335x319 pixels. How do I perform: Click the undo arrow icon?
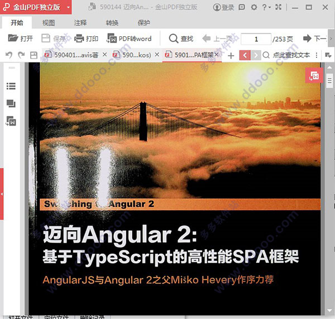click(9, 55)
